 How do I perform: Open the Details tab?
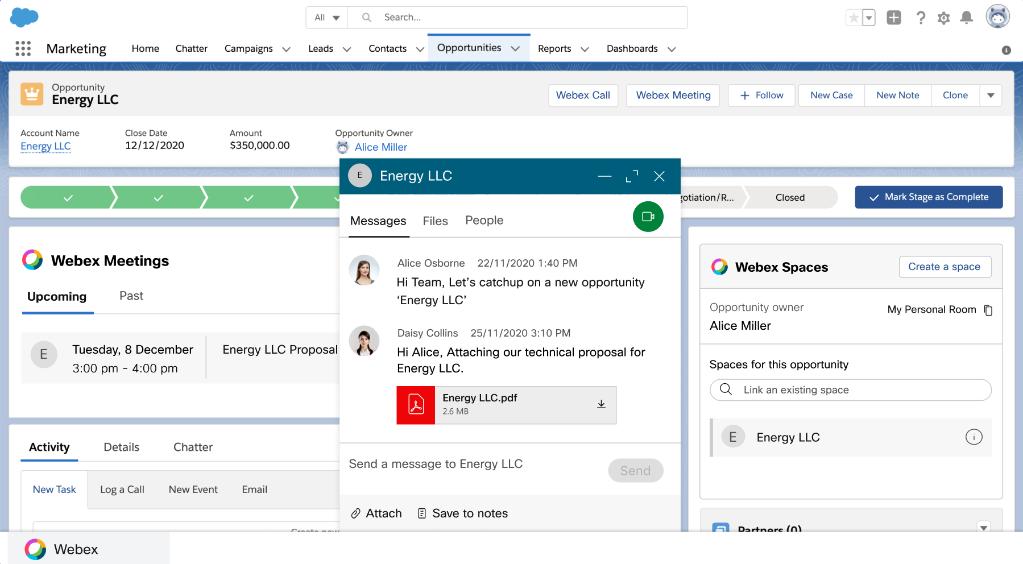click(122, 447)
